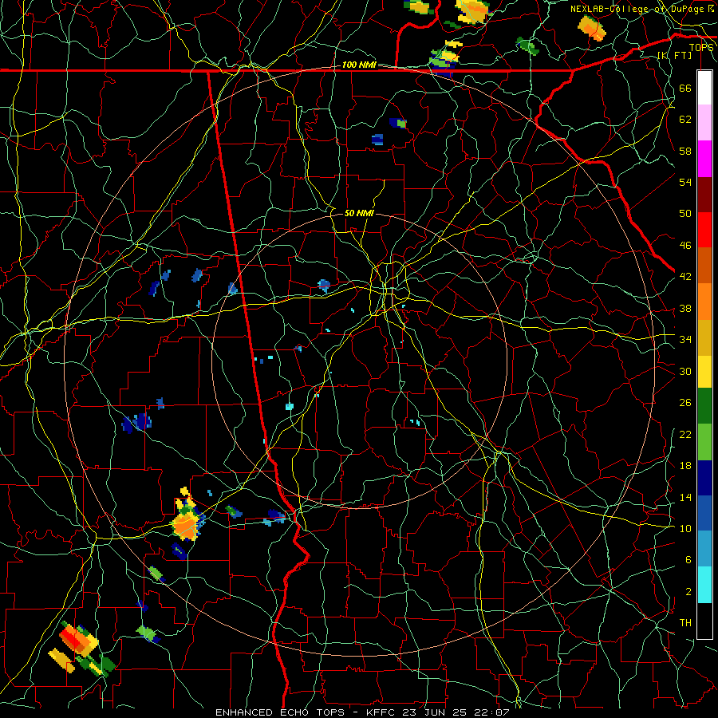Viewport: 718px width, 718px height.
Task: Click the "34" scale label
Action: point(685,340)
